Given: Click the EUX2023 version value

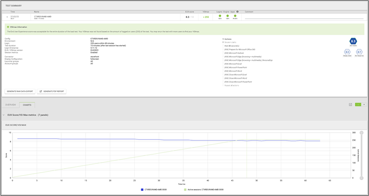Looking at the screenshot, I should 94,50.
